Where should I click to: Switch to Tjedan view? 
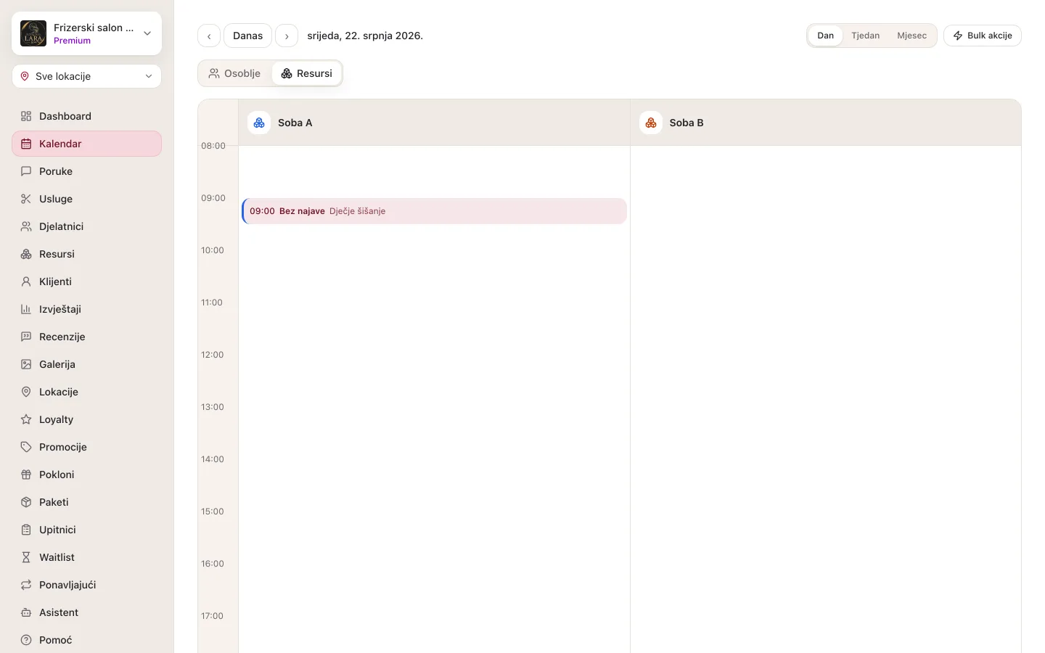tap(866, 36)
